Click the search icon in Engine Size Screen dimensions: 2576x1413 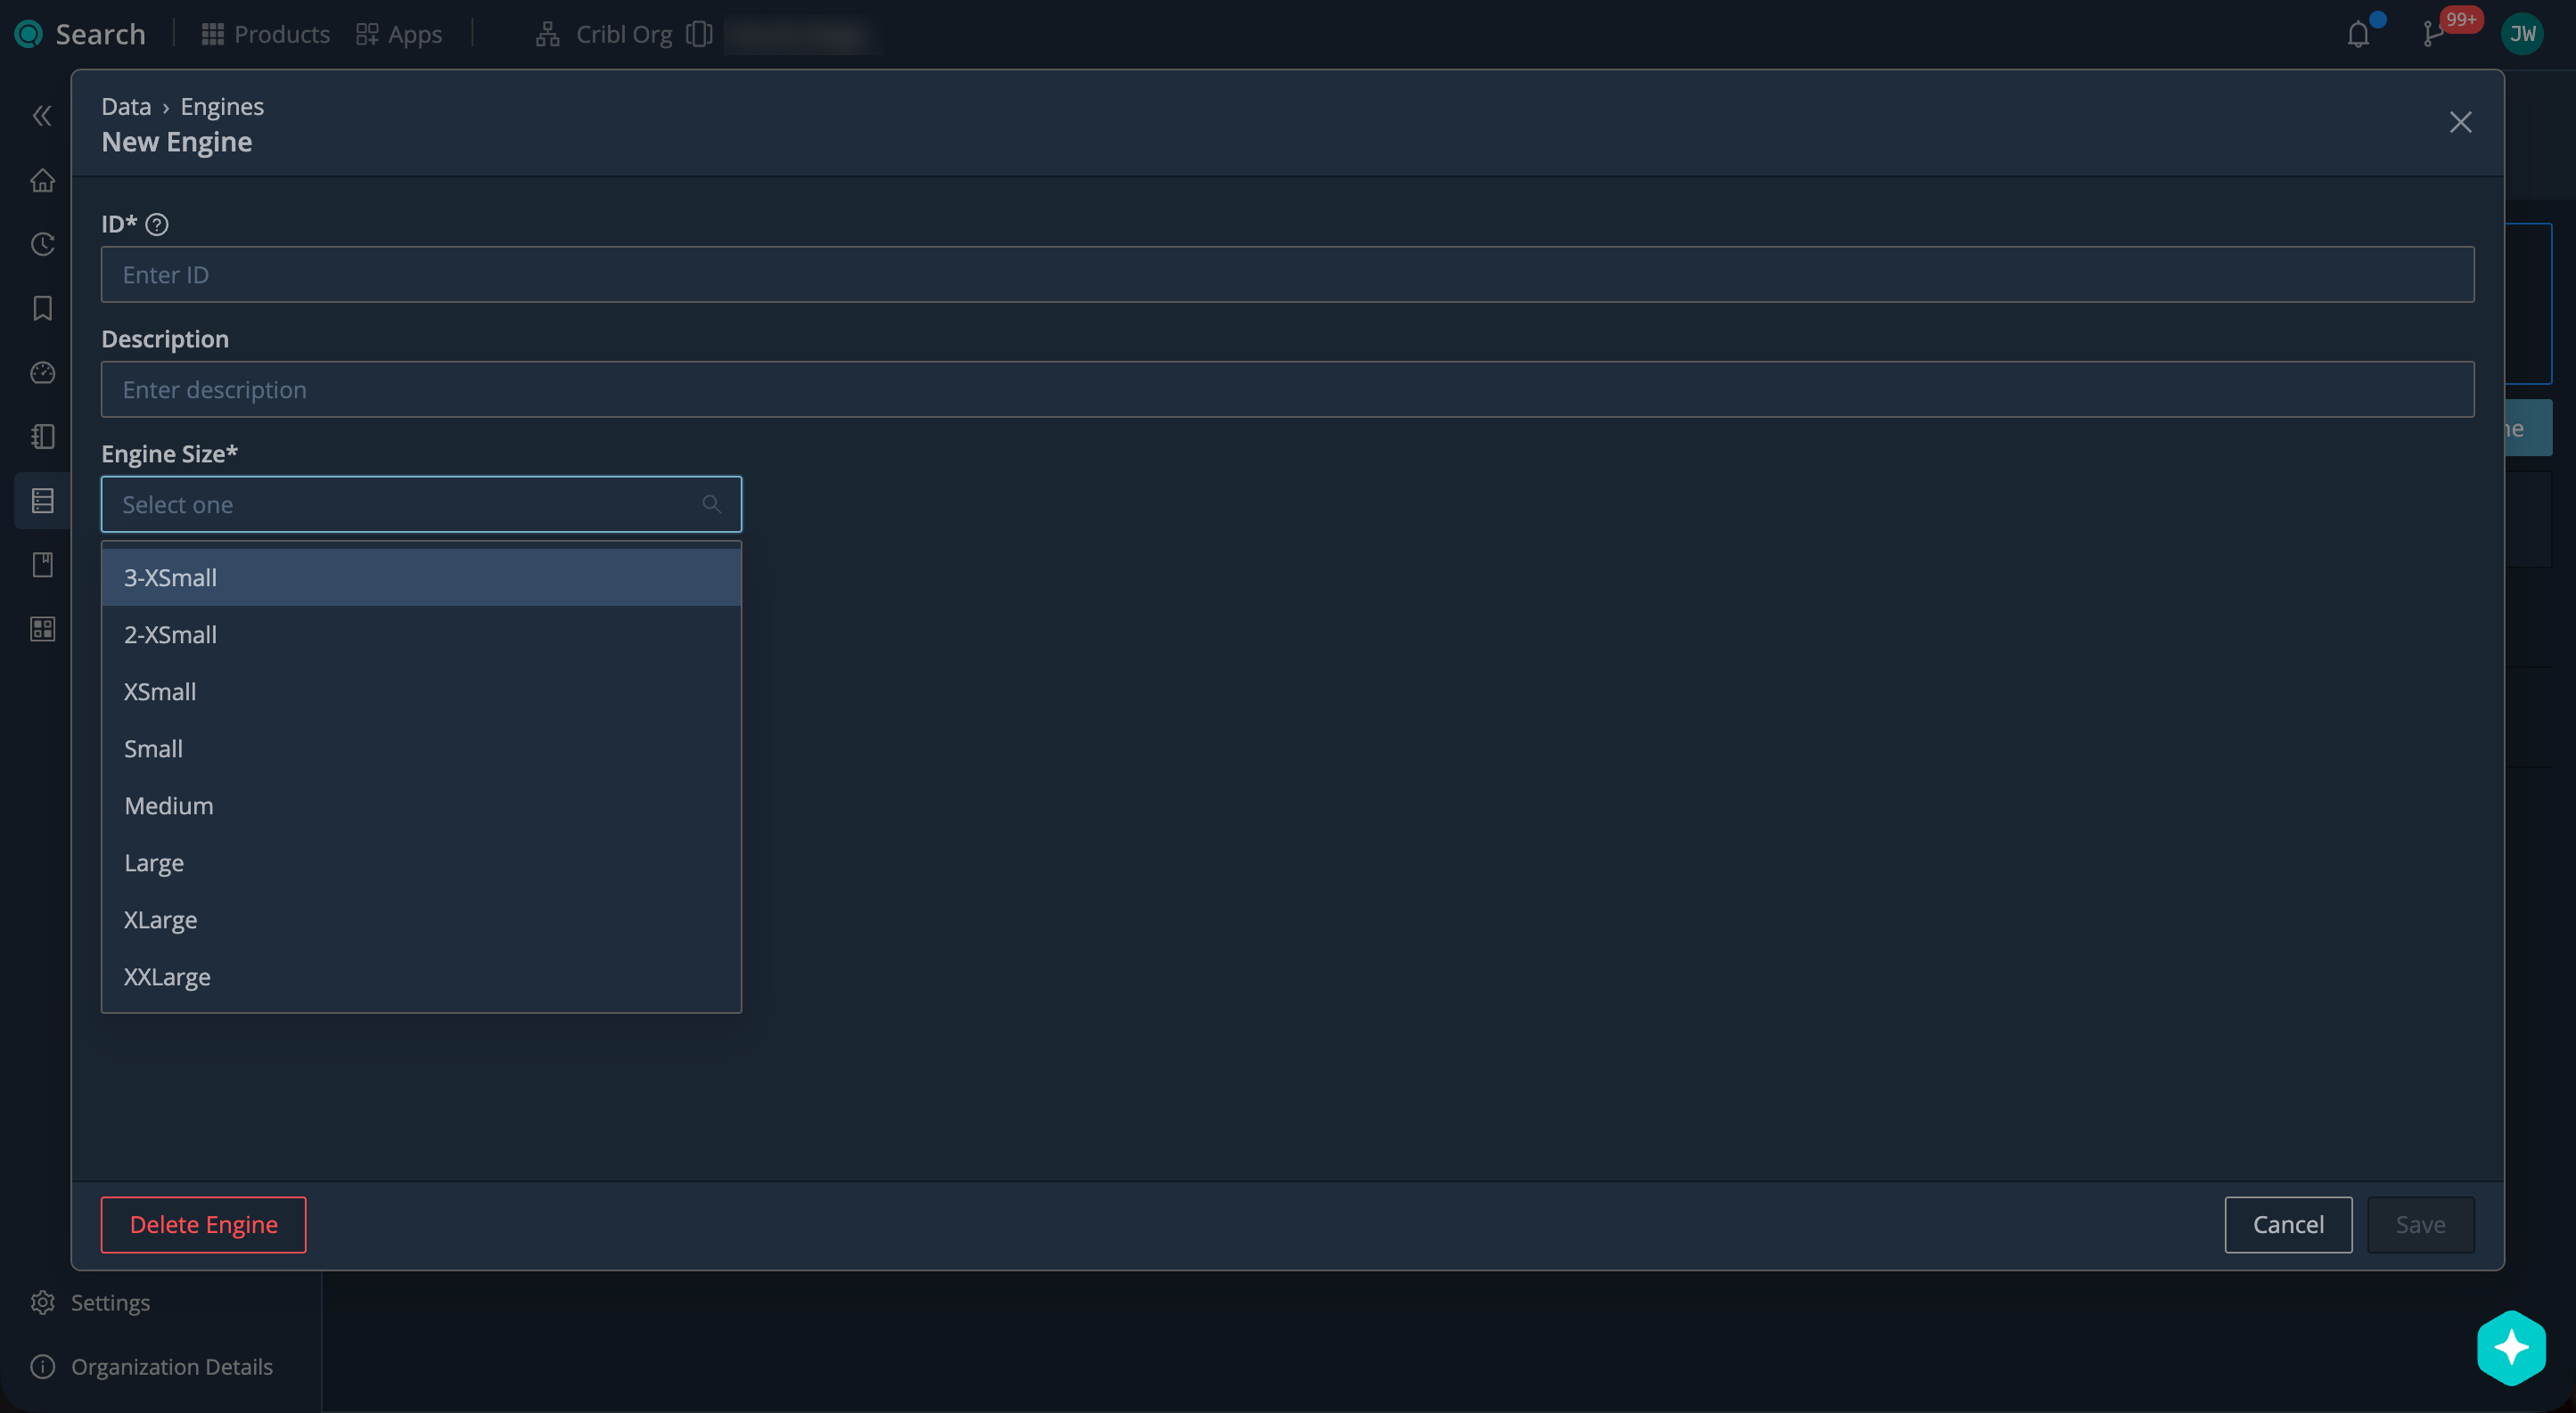pyautogui.click(x=711, y=504)
